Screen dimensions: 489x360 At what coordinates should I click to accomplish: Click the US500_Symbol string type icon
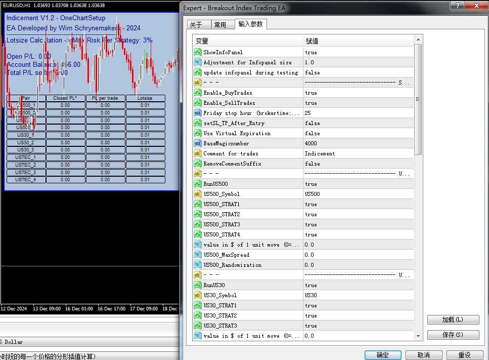click(x=198, y=194)
